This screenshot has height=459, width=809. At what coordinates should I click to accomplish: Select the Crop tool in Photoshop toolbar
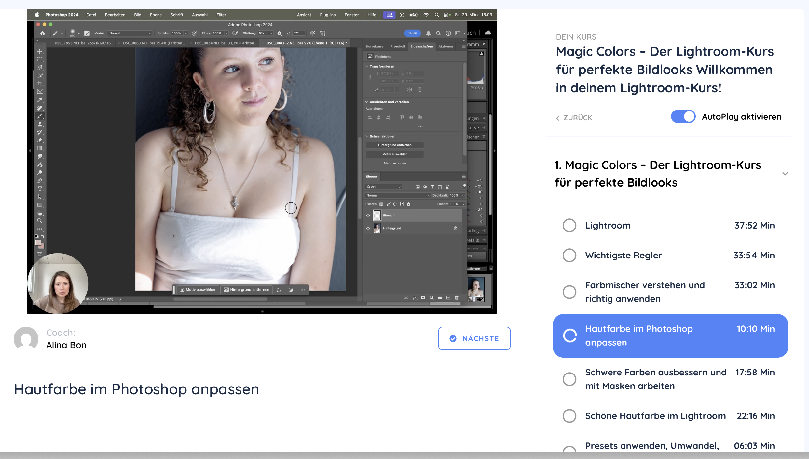(x=40, y=84)
